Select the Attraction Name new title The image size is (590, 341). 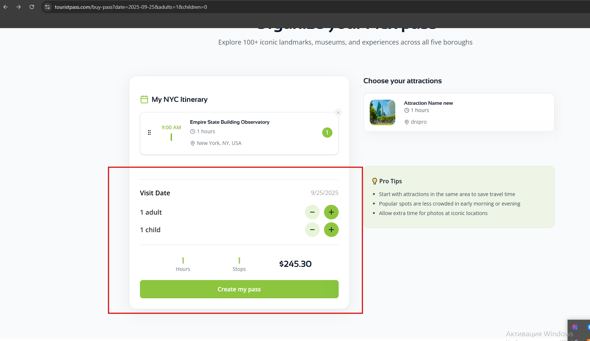[x=428, y=103]
